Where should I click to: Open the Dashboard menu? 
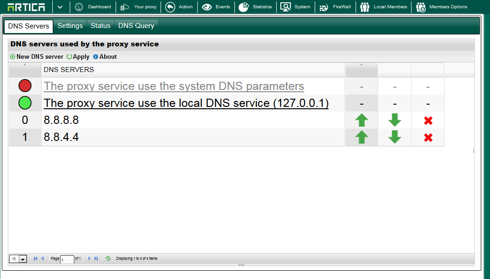point(93,7)
